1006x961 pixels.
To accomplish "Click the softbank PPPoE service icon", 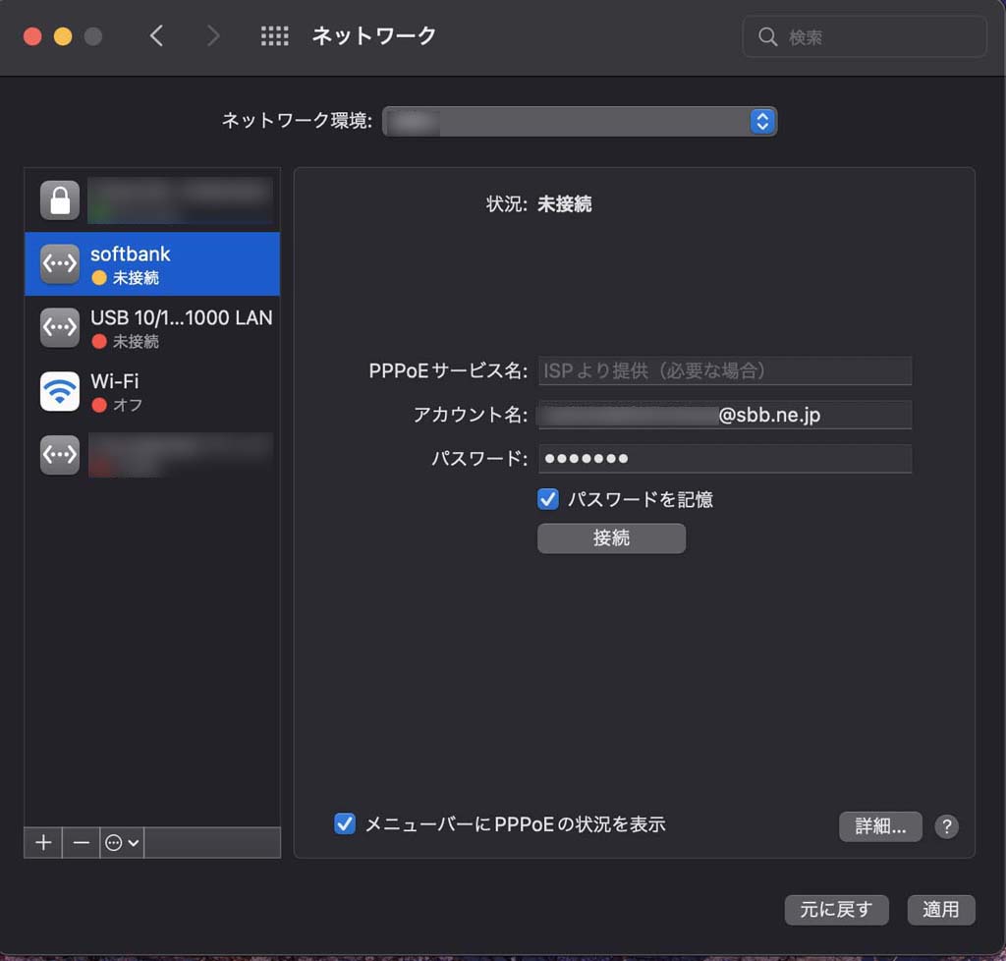I will [60, 264].
